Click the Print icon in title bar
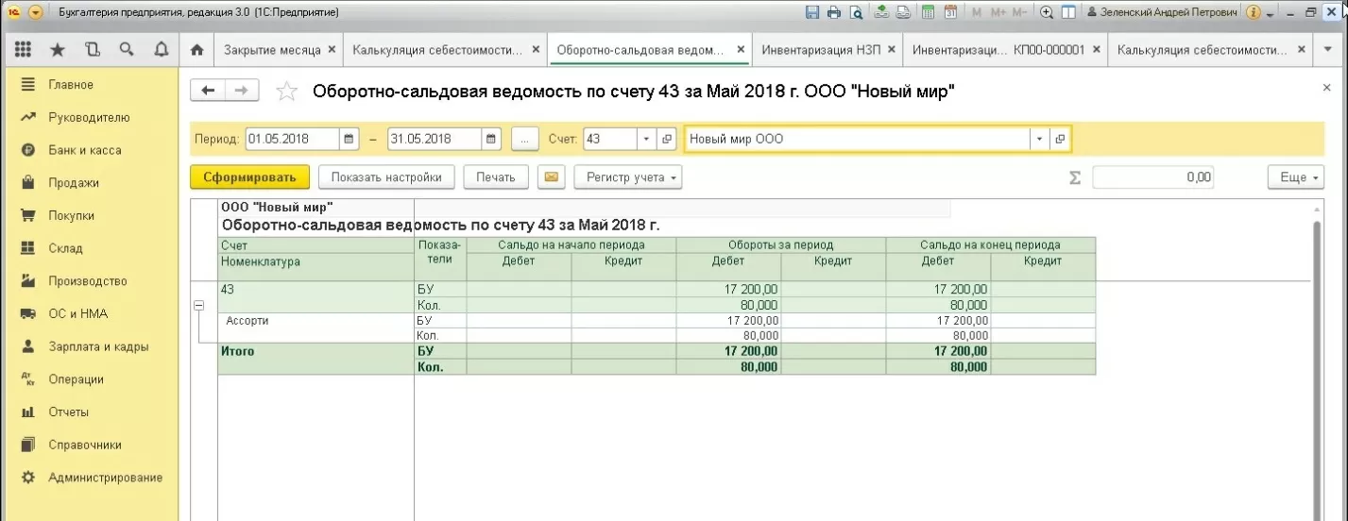This screenshot has width=1348, height=521. [834, 12]
